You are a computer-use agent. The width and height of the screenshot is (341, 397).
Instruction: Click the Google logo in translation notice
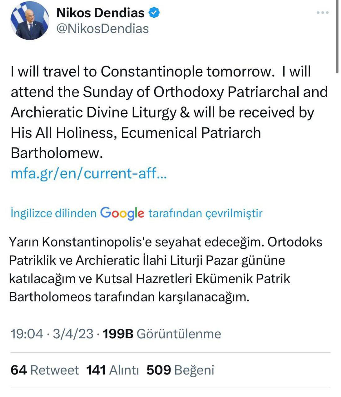tap(122, 213)
